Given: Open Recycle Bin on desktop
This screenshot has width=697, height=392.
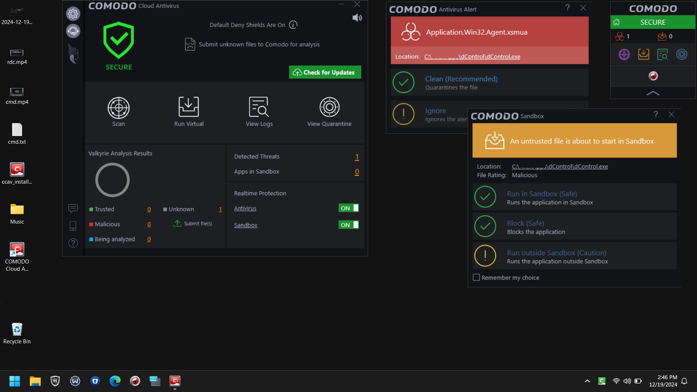Looking at the screenshot, I should pos(17,333).
